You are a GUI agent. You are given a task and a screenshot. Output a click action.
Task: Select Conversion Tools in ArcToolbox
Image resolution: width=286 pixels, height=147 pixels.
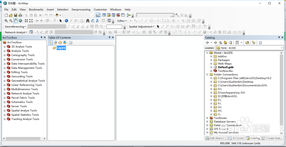22,59
